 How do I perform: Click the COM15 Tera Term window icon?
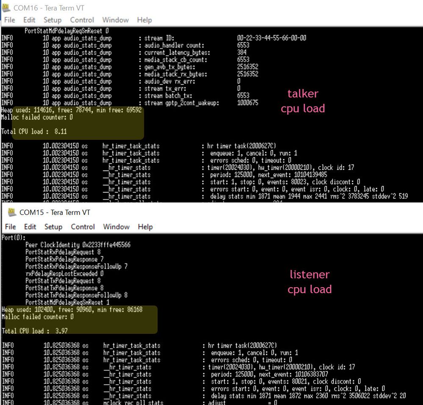[x=12, y=212]
